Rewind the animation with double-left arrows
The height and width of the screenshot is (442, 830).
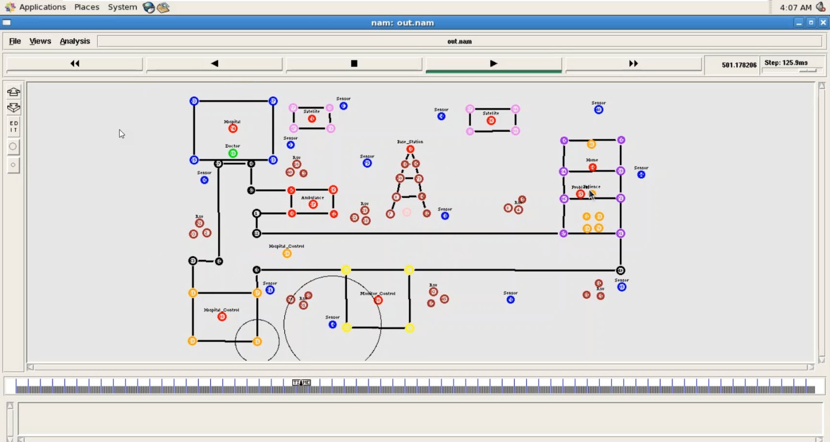[75, 64]
